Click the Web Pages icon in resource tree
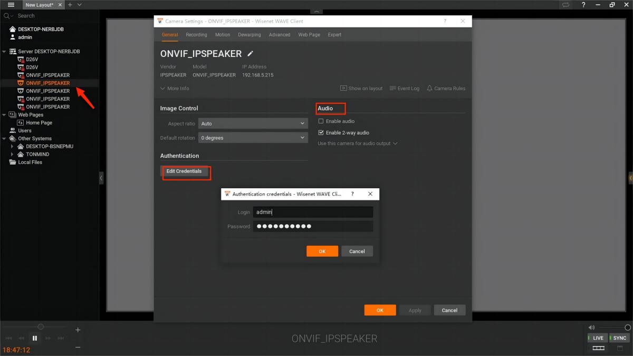Screen dimensions: 633x356 (x=13, y=115)
